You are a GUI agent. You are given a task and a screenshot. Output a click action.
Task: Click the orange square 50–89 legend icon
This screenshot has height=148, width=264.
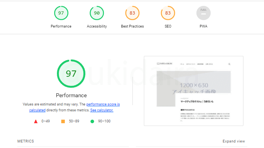click(63, 121)
